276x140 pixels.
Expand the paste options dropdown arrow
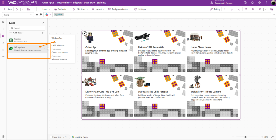34,9
